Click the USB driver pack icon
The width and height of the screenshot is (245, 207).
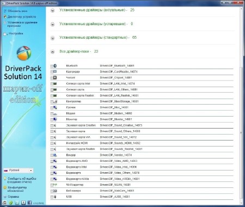(55, 197)
